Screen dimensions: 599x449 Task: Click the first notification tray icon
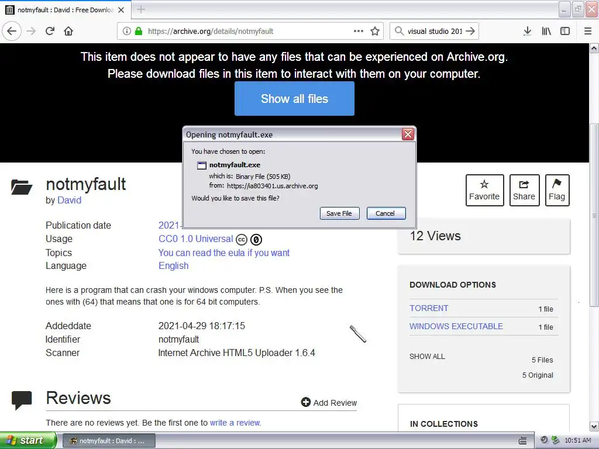(x=545, y=440)
